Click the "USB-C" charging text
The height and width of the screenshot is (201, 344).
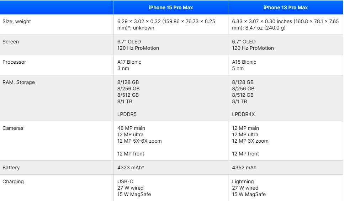(x=125, y=181)
